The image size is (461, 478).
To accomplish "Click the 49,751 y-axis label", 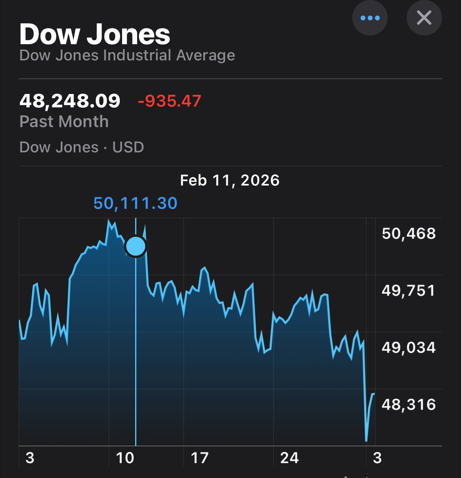I will [x=409, y=291].
